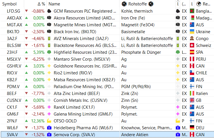Click the Name column header
This screenshot has height=139, width=214.
coord(54,4)
